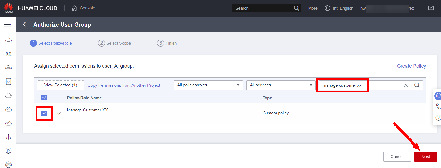Viewport: 441px width, 168px height.
Task: Click the red Next button
Action: click(x=425, y=157)
